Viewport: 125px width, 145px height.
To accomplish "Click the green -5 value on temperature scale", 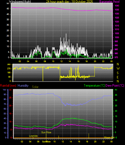I will coord(116,138).
